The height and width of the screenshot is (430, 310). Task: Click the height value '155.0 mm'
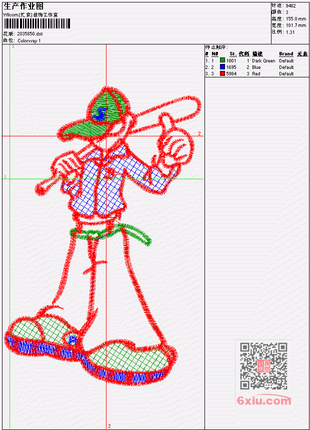296,19
